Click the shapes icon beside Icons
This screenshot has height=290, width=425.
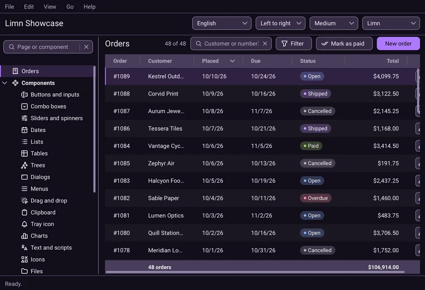coord(24,260)
